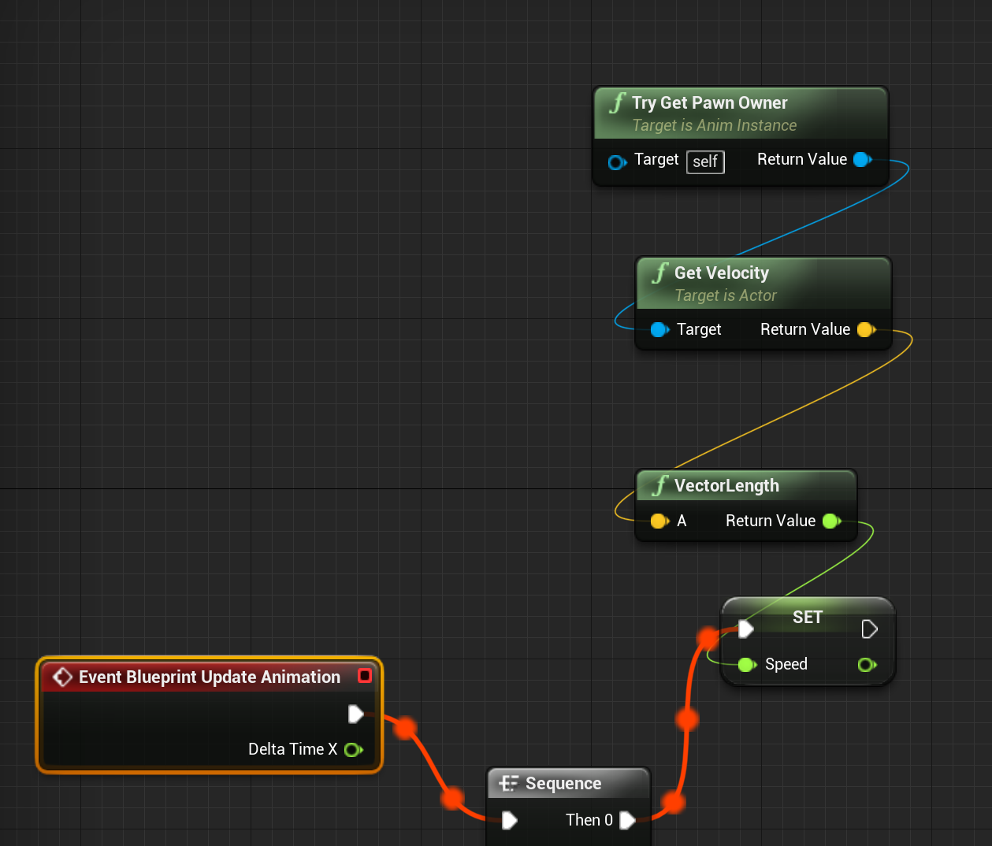The width and height of the screenshot is (992, 846).
Task: Click the function icon on Get Velocity node
Action: [659, 273]
